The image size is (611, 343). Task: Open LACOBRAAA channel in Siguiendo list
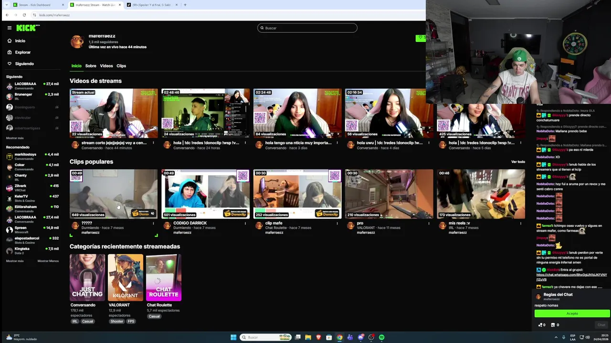click(32, 86)
